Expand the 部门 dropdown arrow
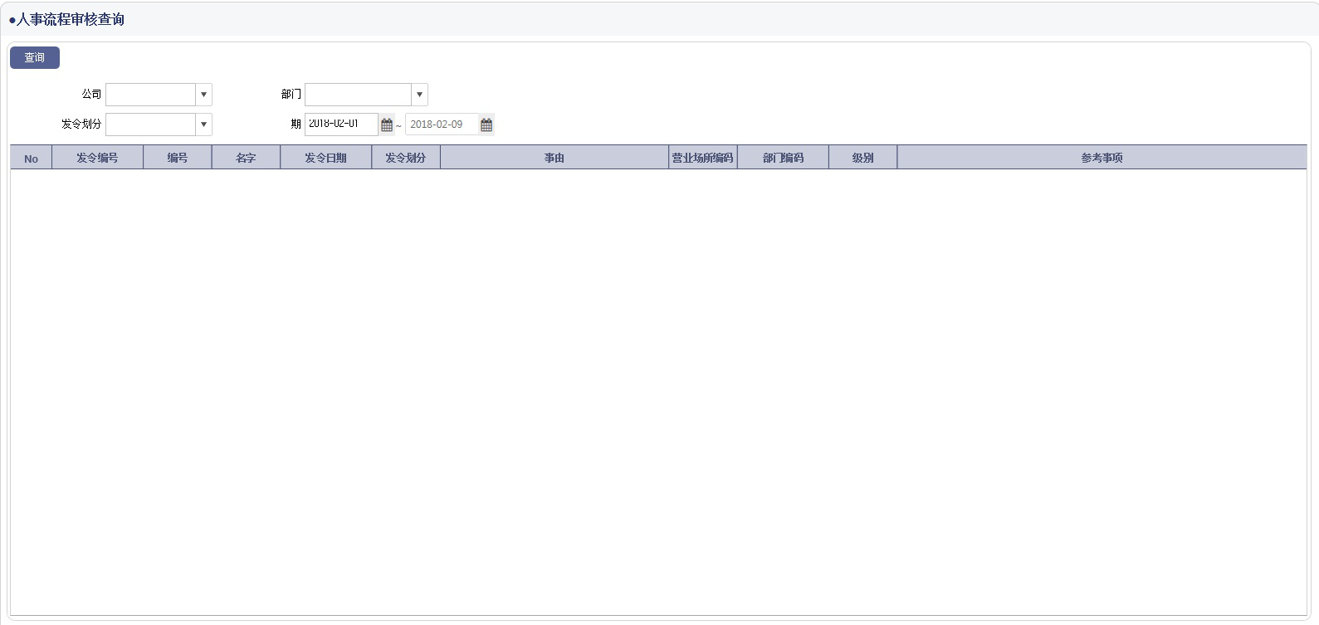 point(419,95)
